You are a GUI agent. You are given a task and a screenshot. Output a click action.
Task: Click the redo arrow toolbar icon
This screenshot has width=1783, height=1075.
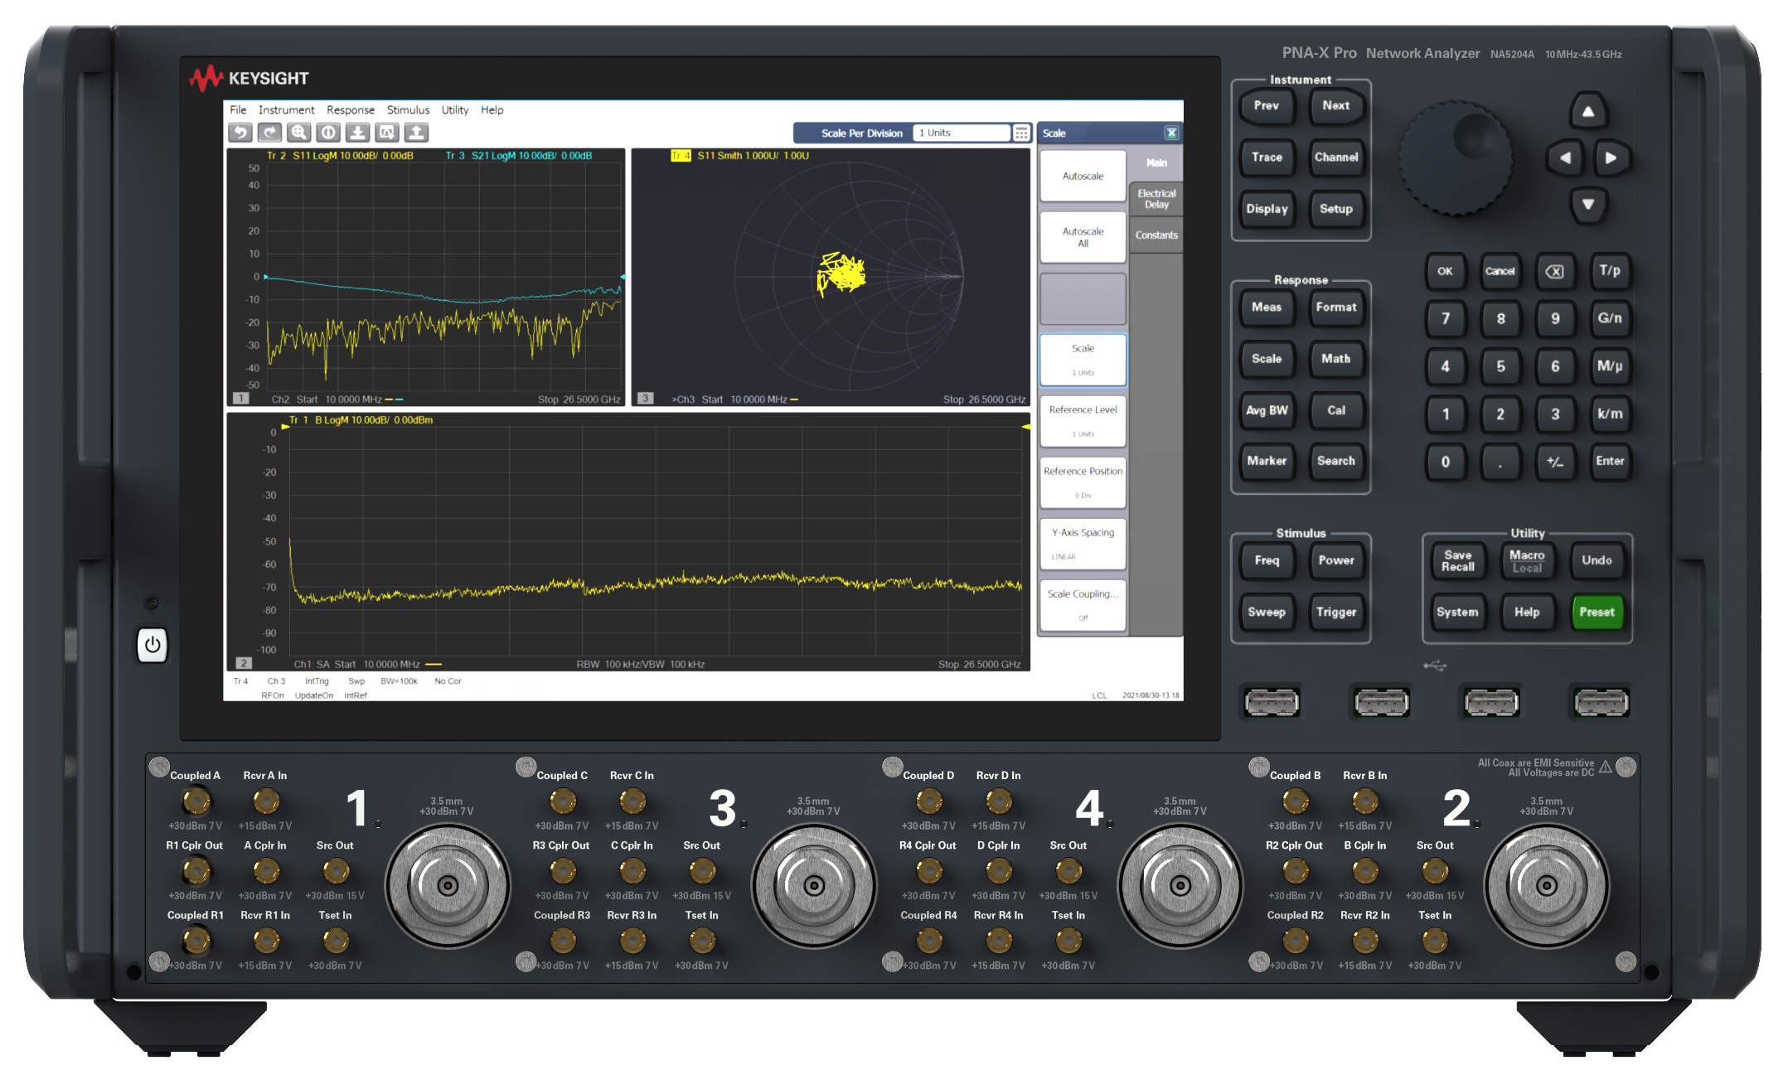coord(269,133)
